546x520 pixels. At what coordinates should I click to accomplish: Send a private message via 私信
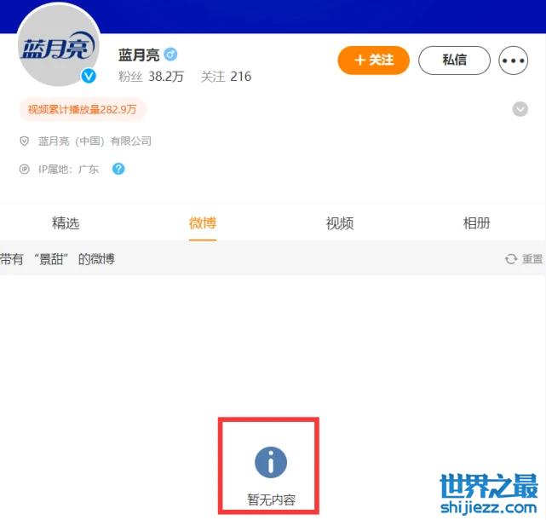click(454, 61)
